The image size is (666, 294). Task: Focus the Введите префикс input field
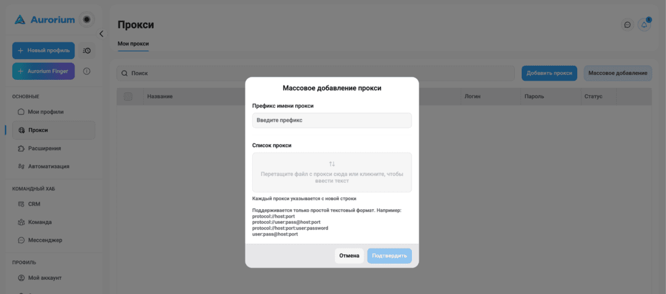click(332, 121)
